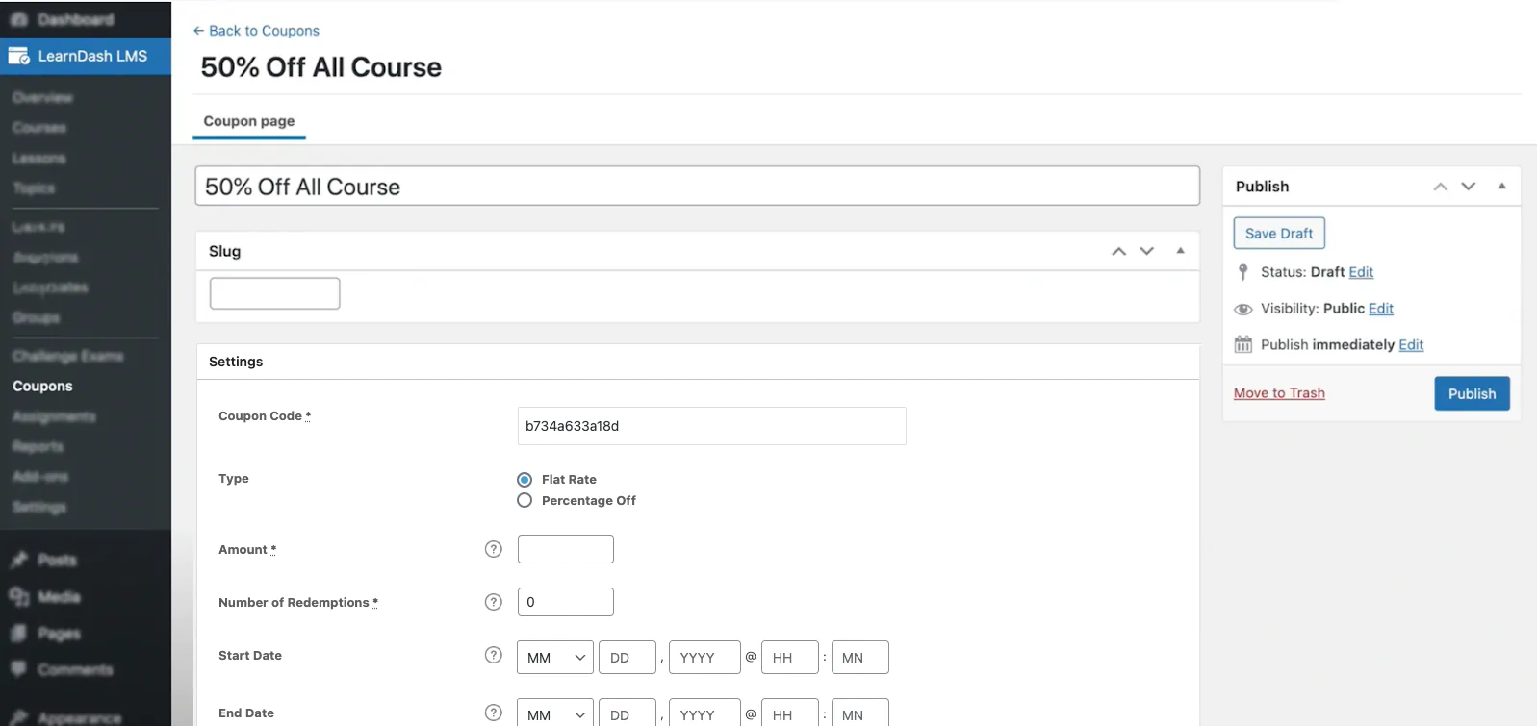This screenshot has height=726, width=1537.
Task: Select the Flat Rate radio option
Action: (x=525, y=480)
